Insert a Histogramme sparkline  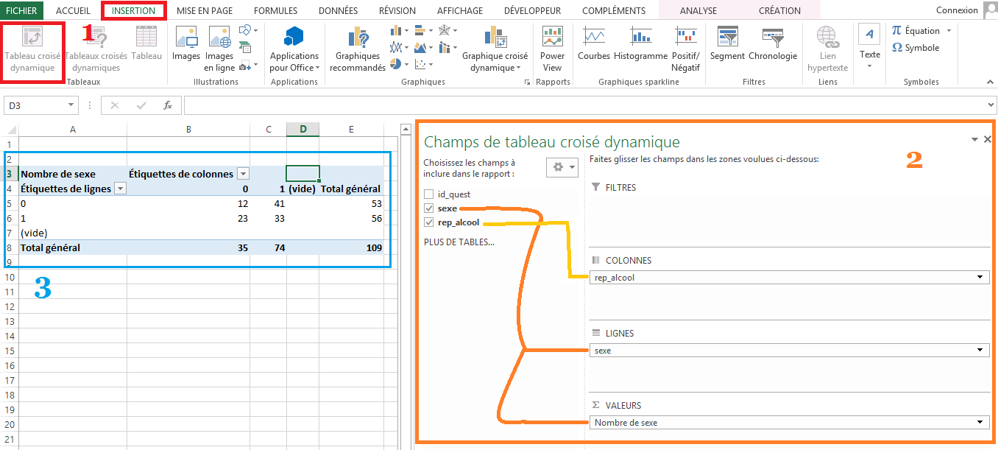click(x=640, y=46)
